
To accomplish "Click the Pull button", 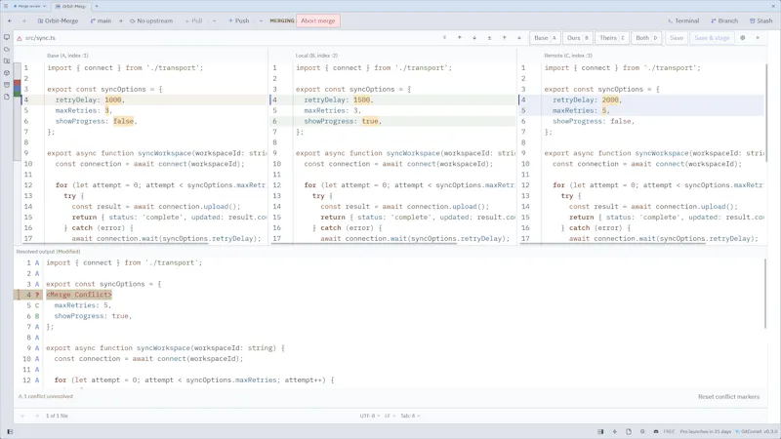I will (x=193, y=20).
